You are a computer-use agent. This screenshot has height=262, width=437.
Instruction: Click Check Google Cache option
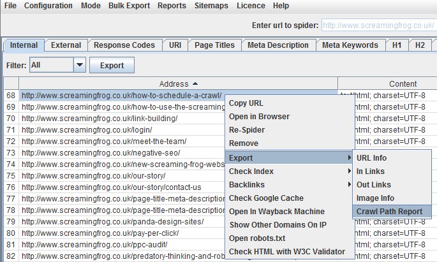(266, 198)
